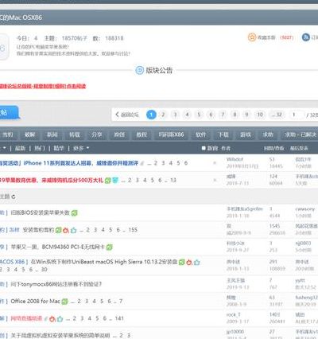Click green image icon on BCM94360 PCI-E thread
Screen dimensions: 318x339
point(109,247)
